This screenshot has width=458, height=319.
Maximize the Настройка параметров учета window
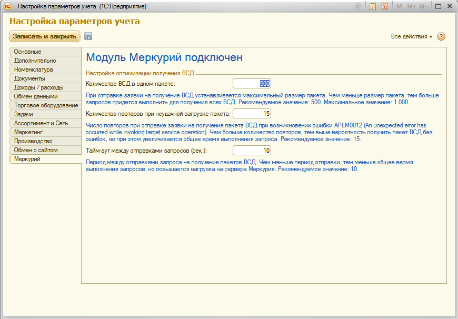tap(438, 6)
